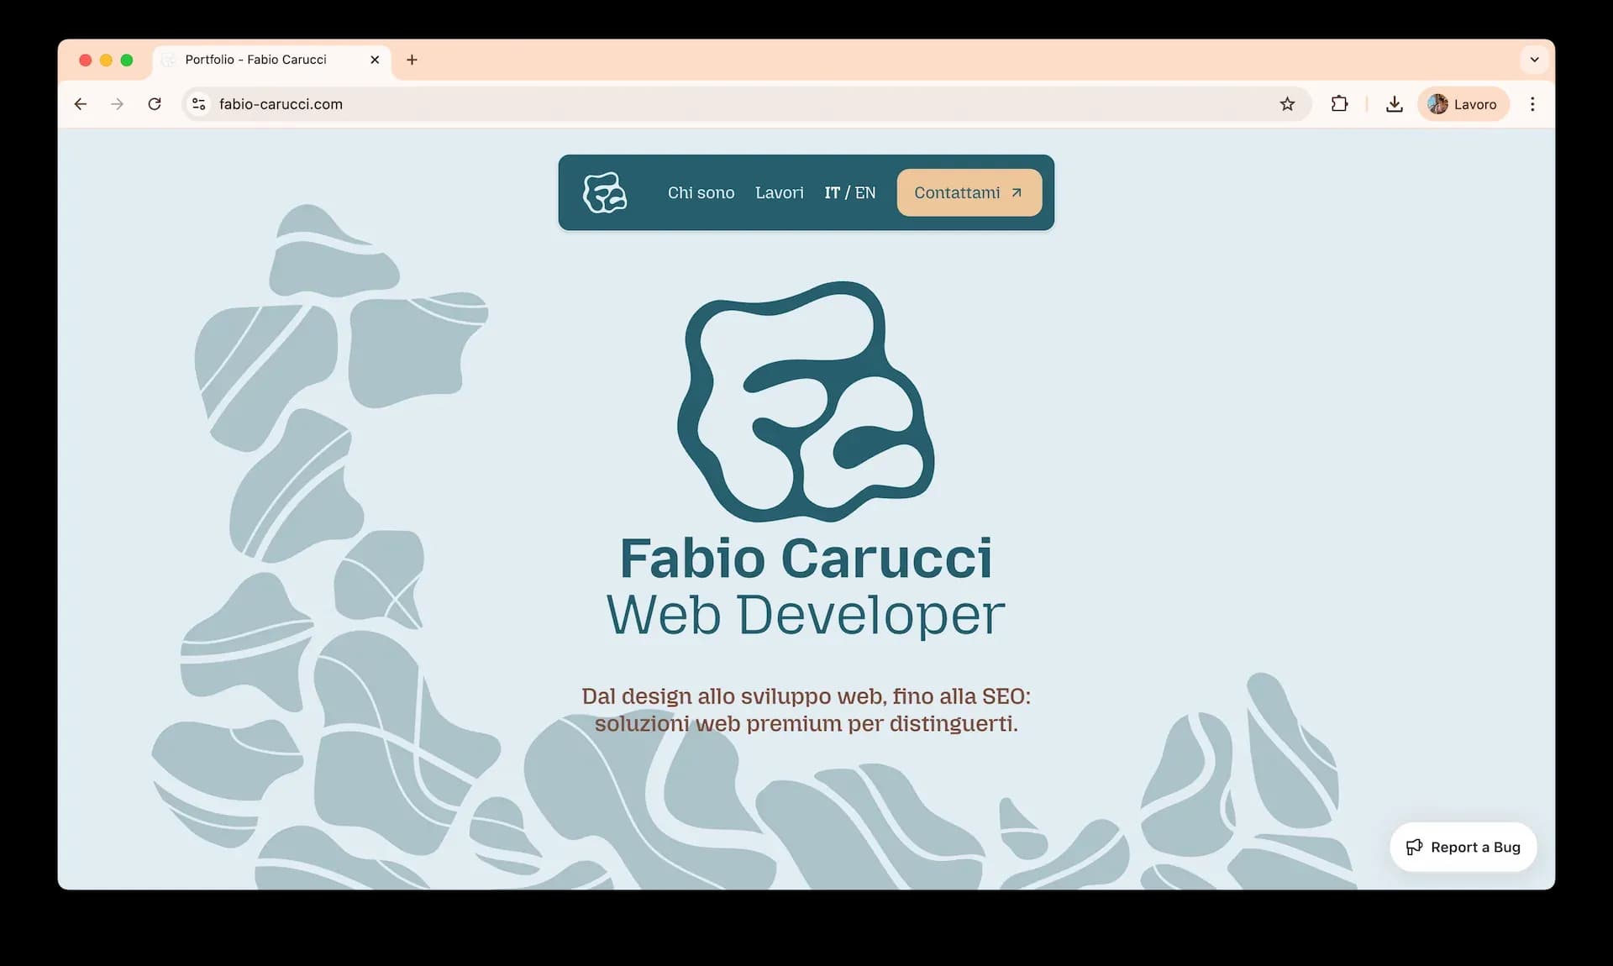This screenshot has width=1613, height=966.
Task: Click the forward navigation arrow
Action: tap(117, 103)
